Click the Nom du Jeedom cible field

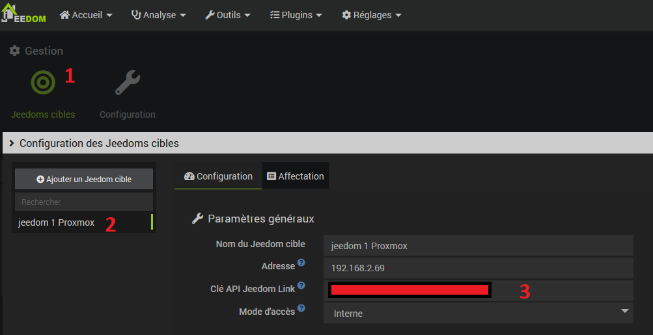[x=479, y=245]
